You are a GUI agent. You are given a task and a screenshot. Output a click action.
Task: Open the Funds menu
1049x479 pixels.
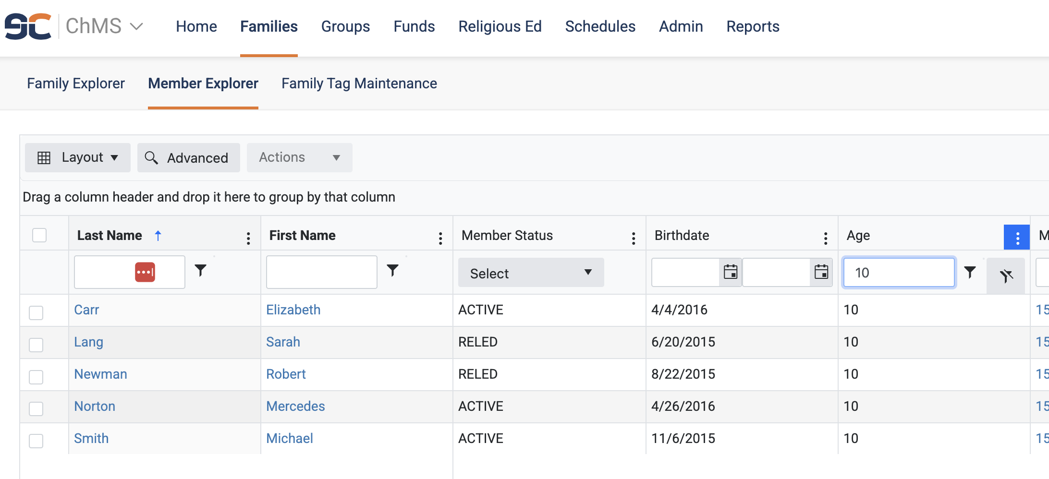pyautogui.click(x=415, y=26)
